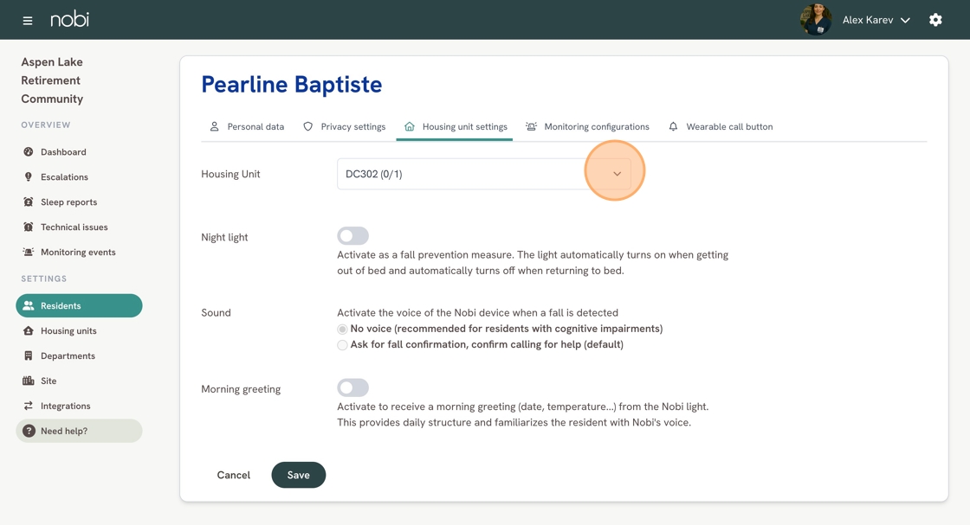970x525 pixels.
Task: Click the Housing unit settings home icon
Action: [410, 126]
